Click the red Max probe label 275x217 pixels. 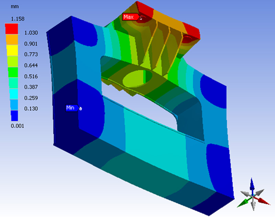point(131,17)
